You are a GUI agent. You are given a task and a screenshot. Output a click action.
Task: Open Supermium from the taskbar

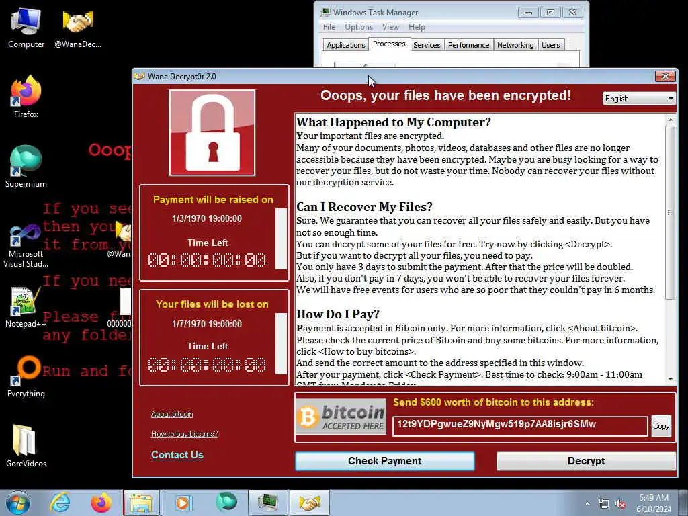point(226,503)
